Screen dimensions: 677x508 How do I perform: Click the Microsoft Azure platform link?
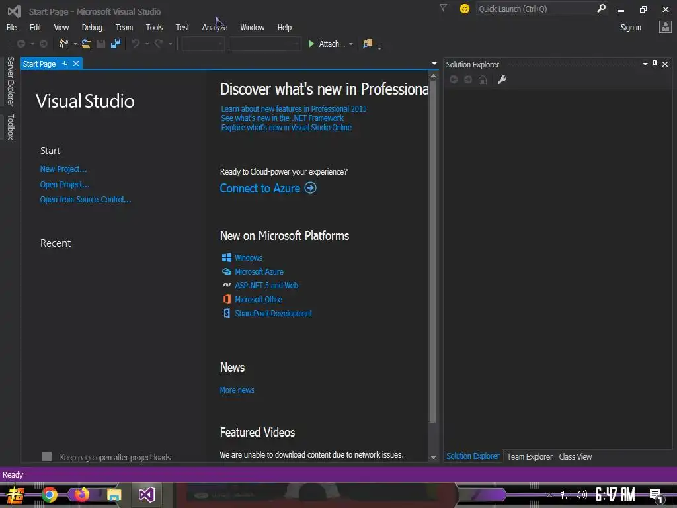259,271
